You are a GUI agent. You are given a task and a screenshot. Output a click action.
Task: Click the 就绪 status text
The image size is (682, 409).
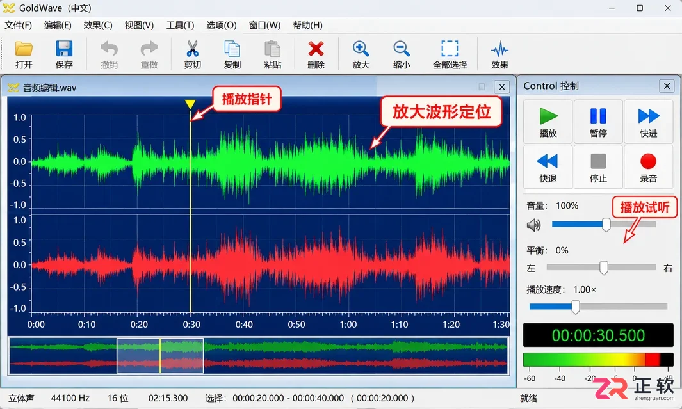point(528,398)
